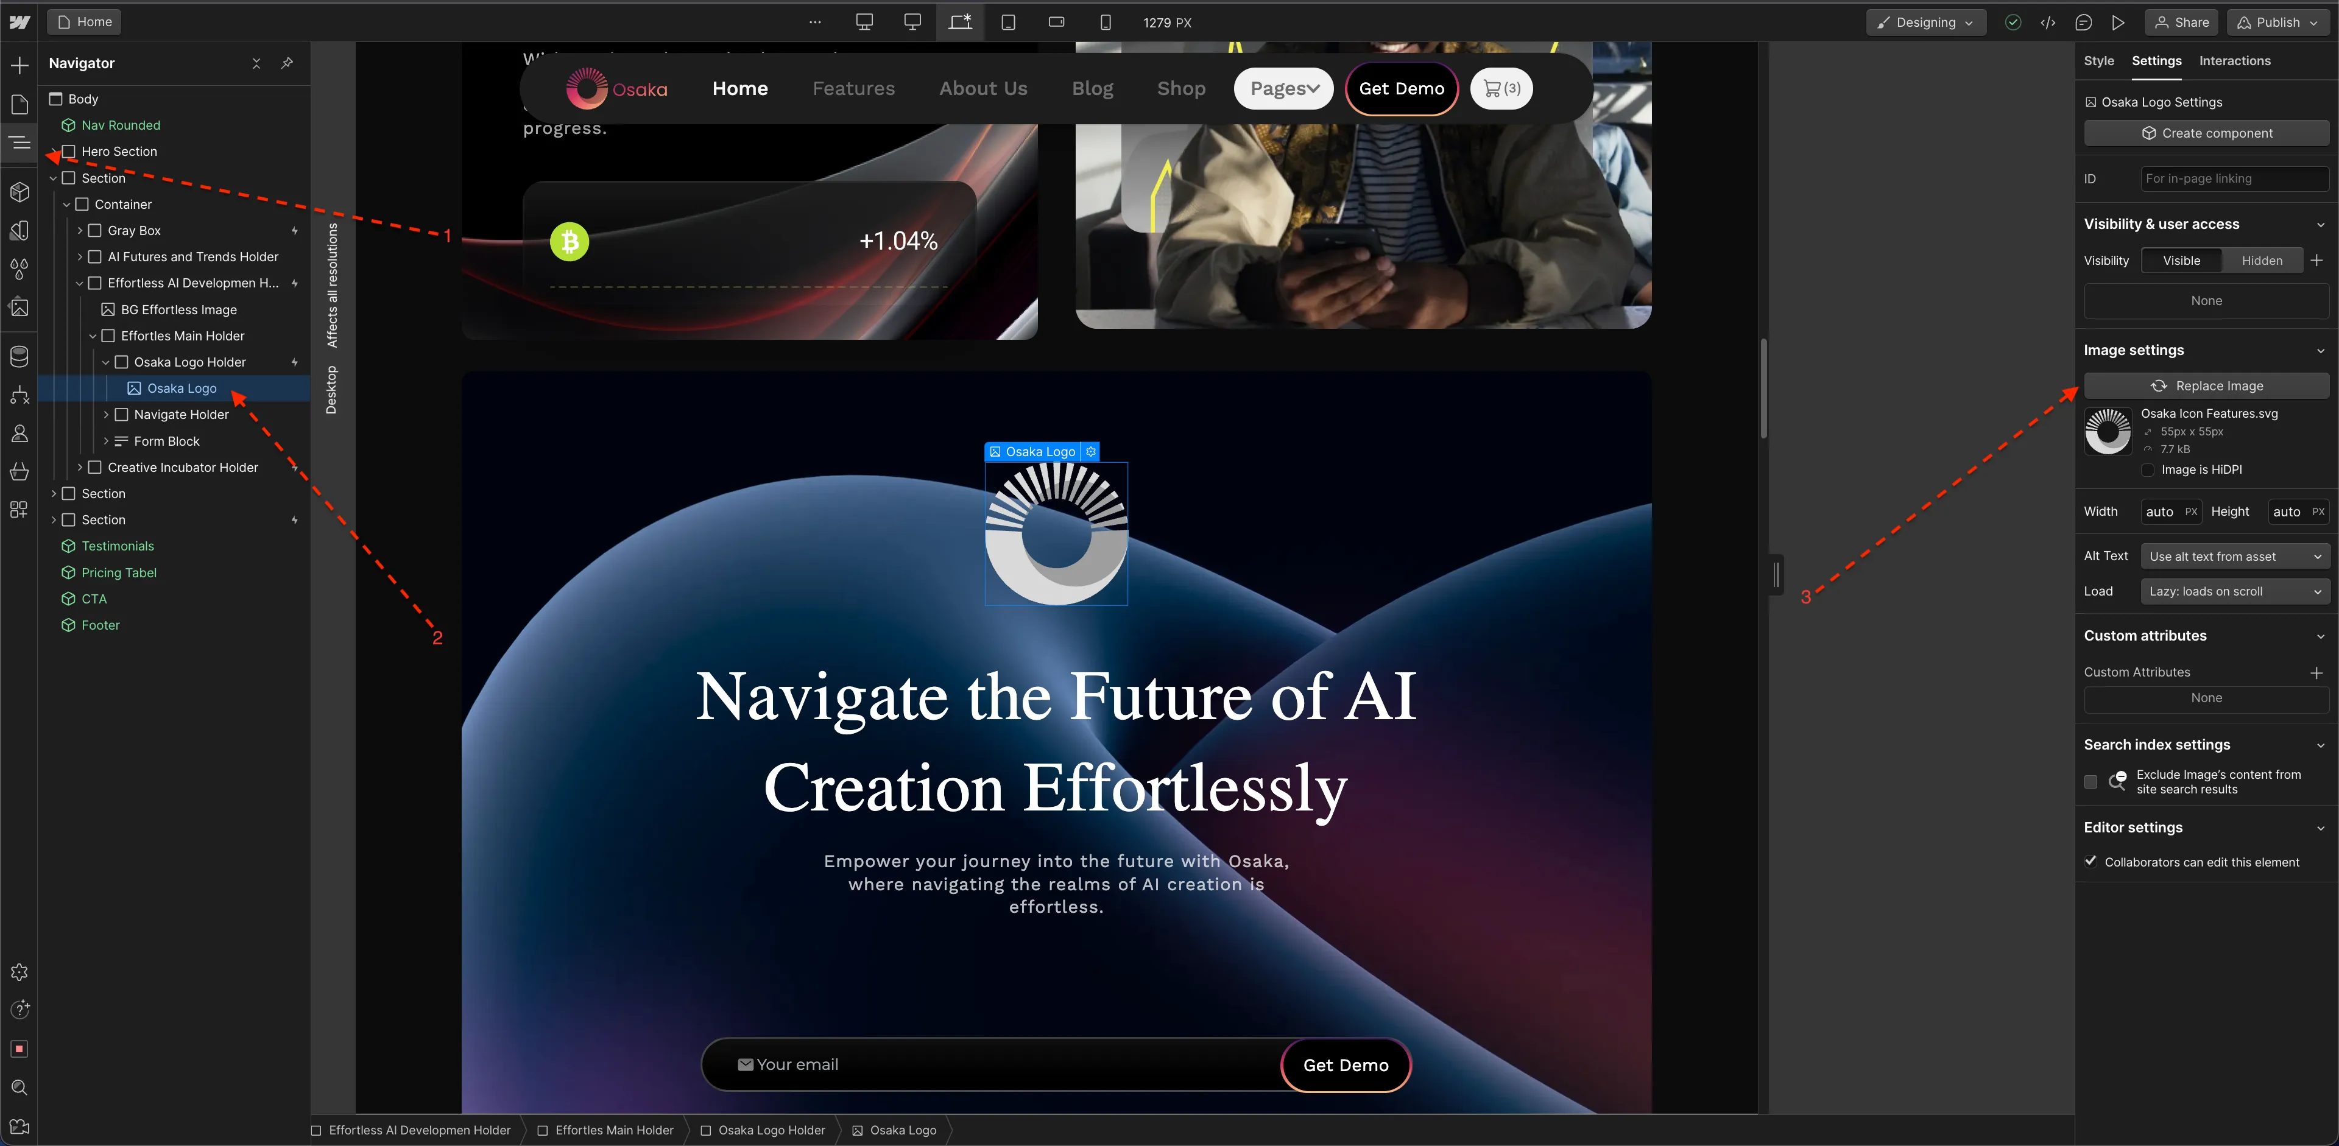The width and height of the screenshot is (2339, 1146).
Task: Open the Logic flows panel
Action: click(x=19, y=395)
